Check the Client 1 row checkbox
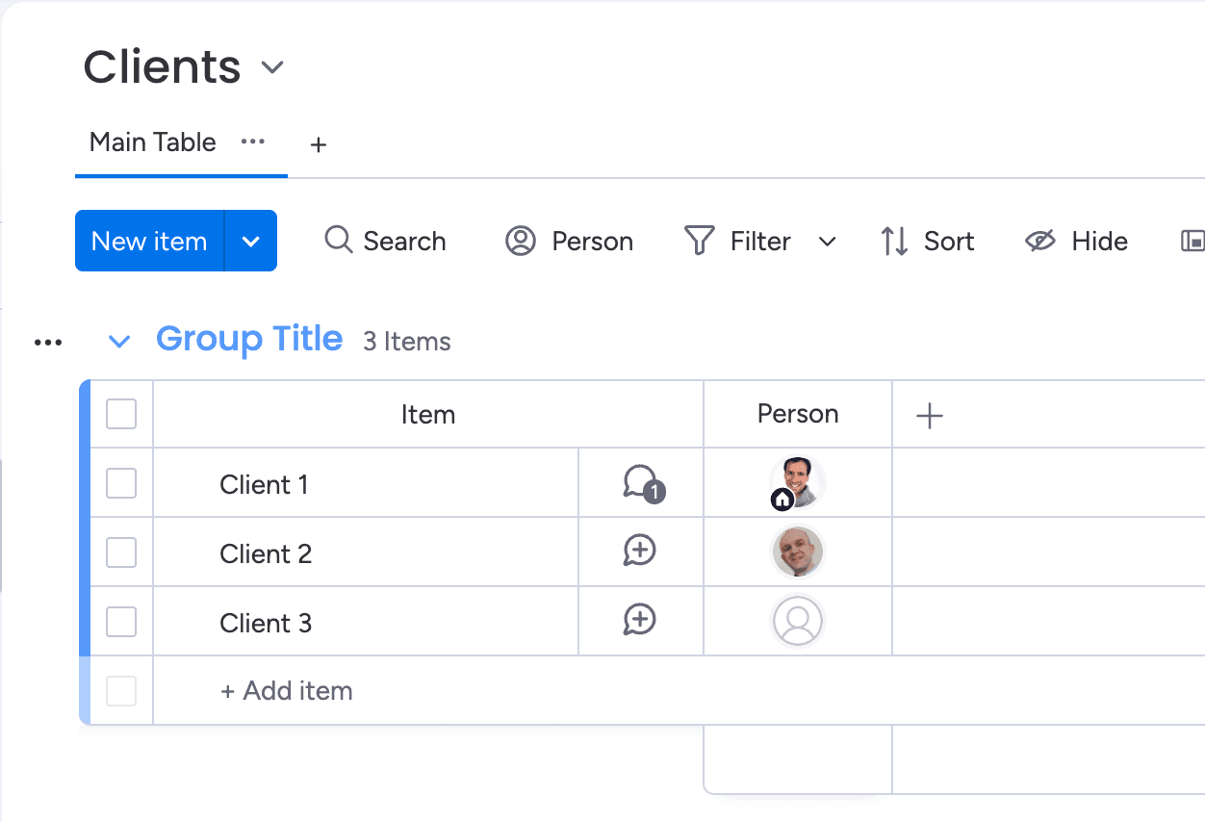The height and width of the screenshot is (822, 1205). [121, 483]
